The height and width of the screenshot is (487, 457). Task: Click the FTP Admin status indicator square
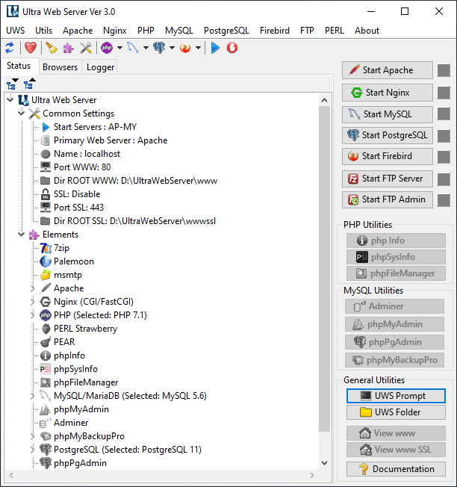point(444,200)
